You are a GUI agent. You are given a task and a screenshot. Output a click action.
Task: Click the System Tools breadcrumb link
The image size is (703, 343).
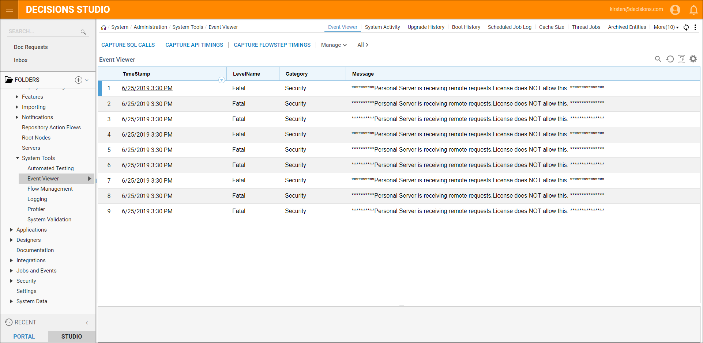[x=188, y=27]
